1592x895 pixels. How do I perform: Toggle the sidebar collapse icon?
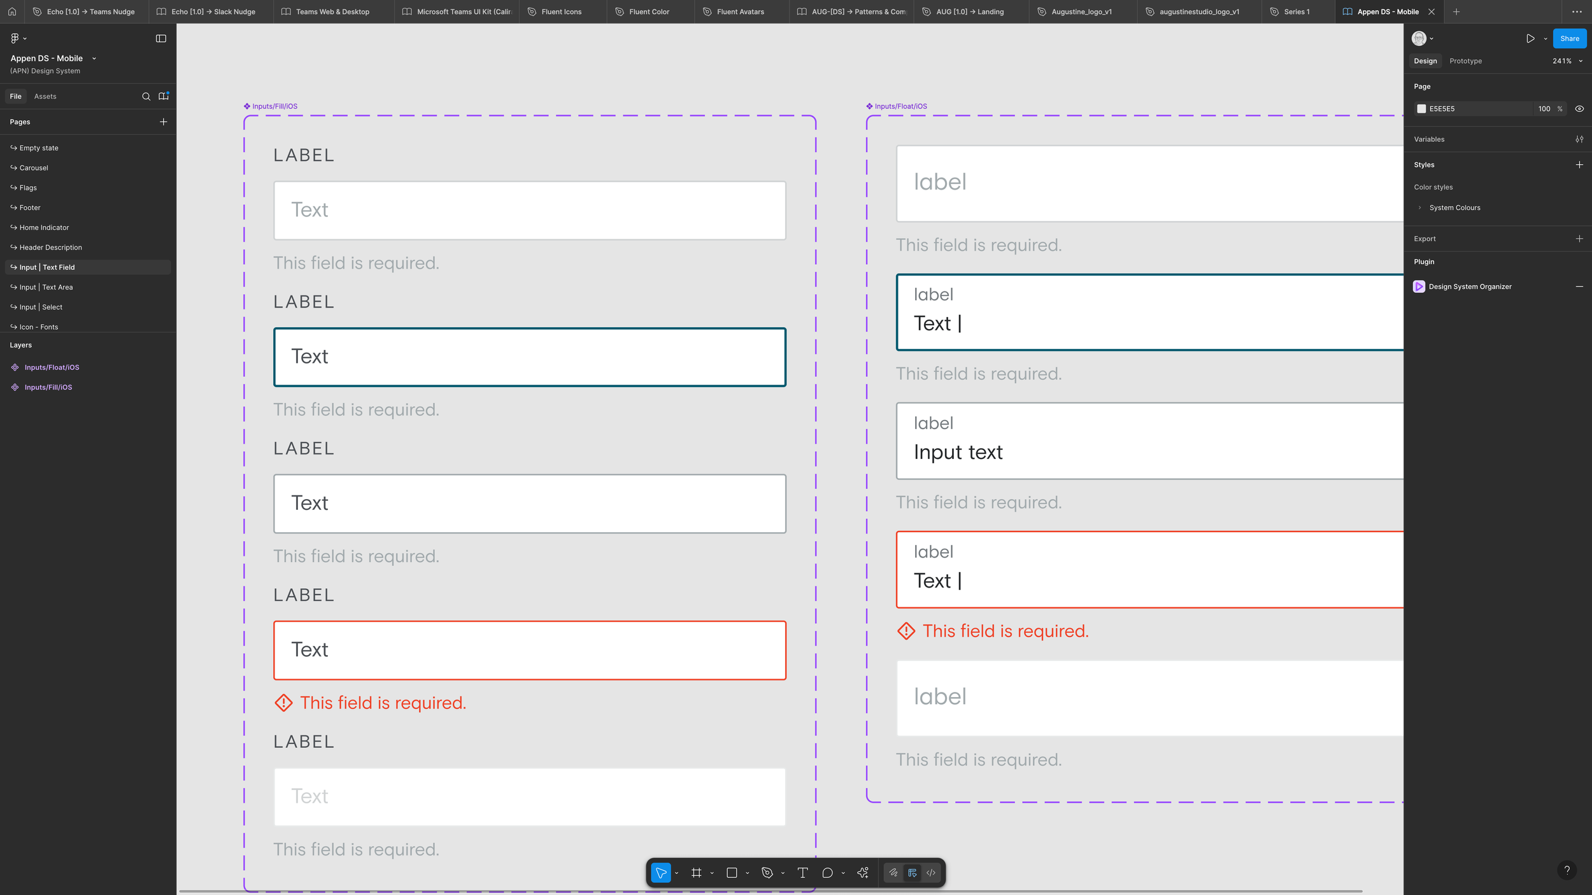tap(161, 38)
